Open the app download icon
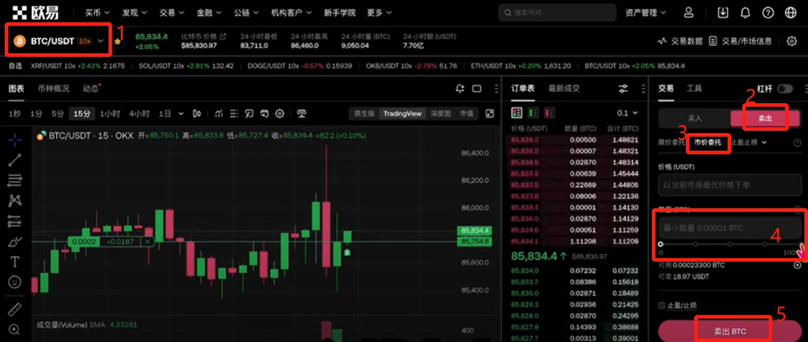 pyautogui.click(x=723, y=12)
